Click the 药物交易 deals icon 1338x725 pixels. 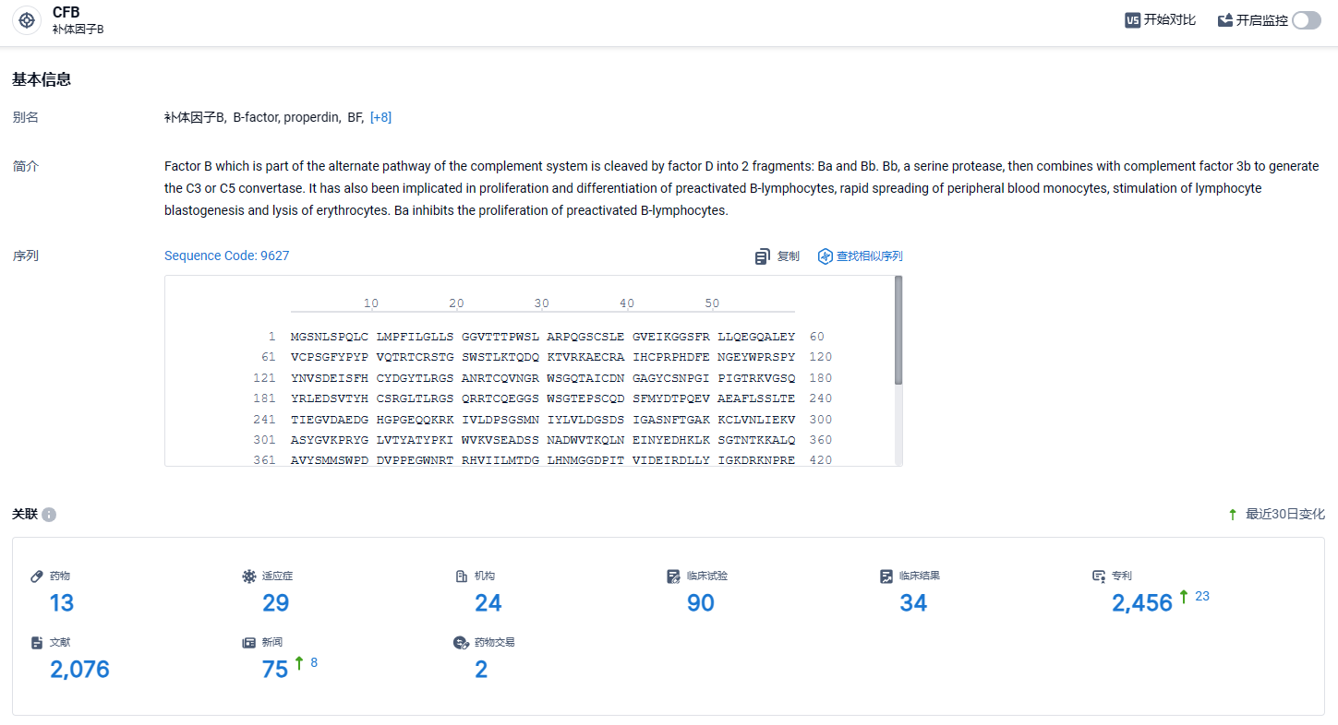pyautogui.click(x=462, y=642)
